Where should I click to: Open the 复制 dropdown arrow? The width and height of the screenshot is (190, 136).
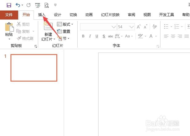click(x=33, y=32)
